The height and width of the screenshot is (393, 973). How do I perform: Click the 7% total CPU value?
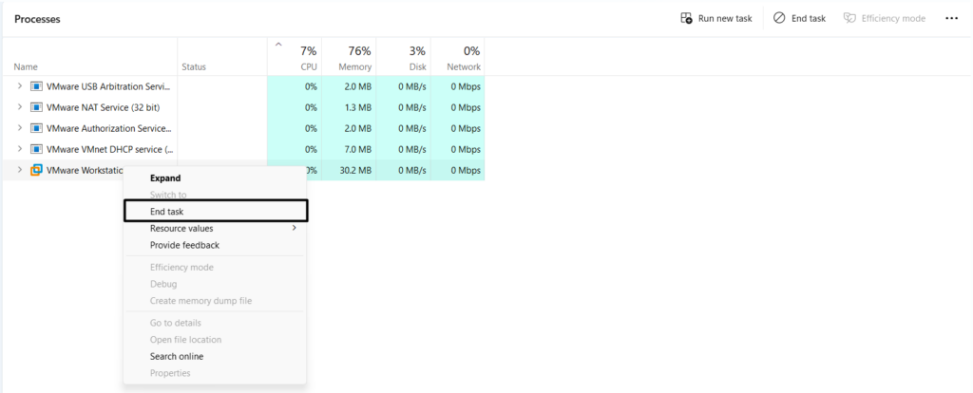tap(309, 51)
